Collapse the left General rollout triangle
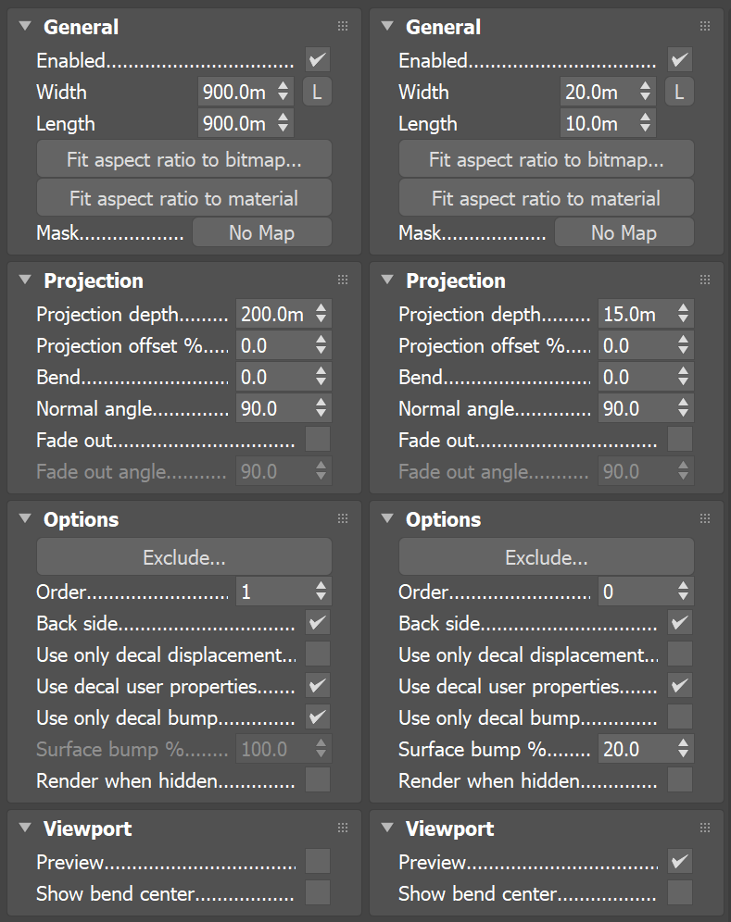 point(25,27)
